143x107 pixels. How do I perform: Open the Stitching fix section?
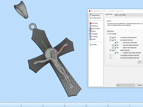coord(94,26)
